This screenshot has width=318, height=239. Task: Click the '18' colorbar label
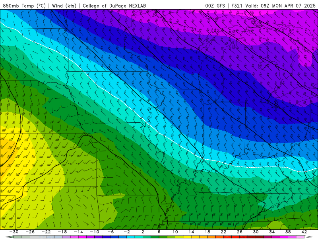coord(207,232)
